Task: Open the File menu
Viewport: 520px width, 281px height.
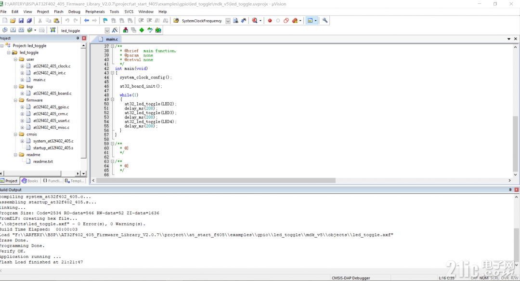Action: point(3,12)
